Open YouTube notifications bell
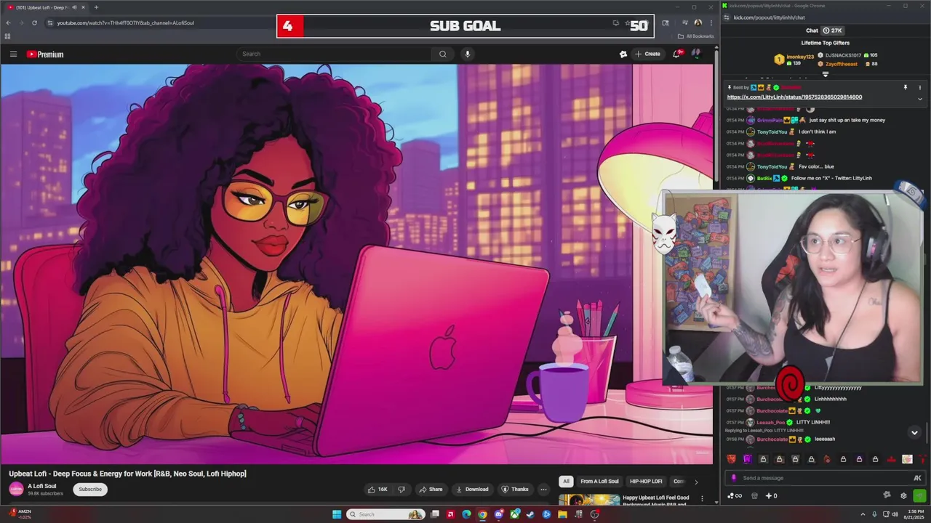 677,54
